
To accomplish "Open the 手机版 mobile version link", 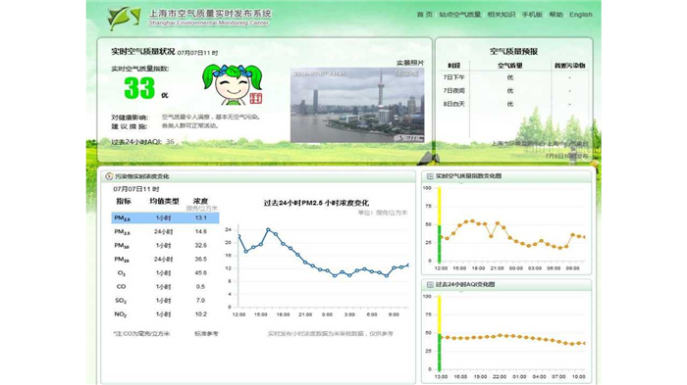I will pyautogui.click(x=532, y=15).
